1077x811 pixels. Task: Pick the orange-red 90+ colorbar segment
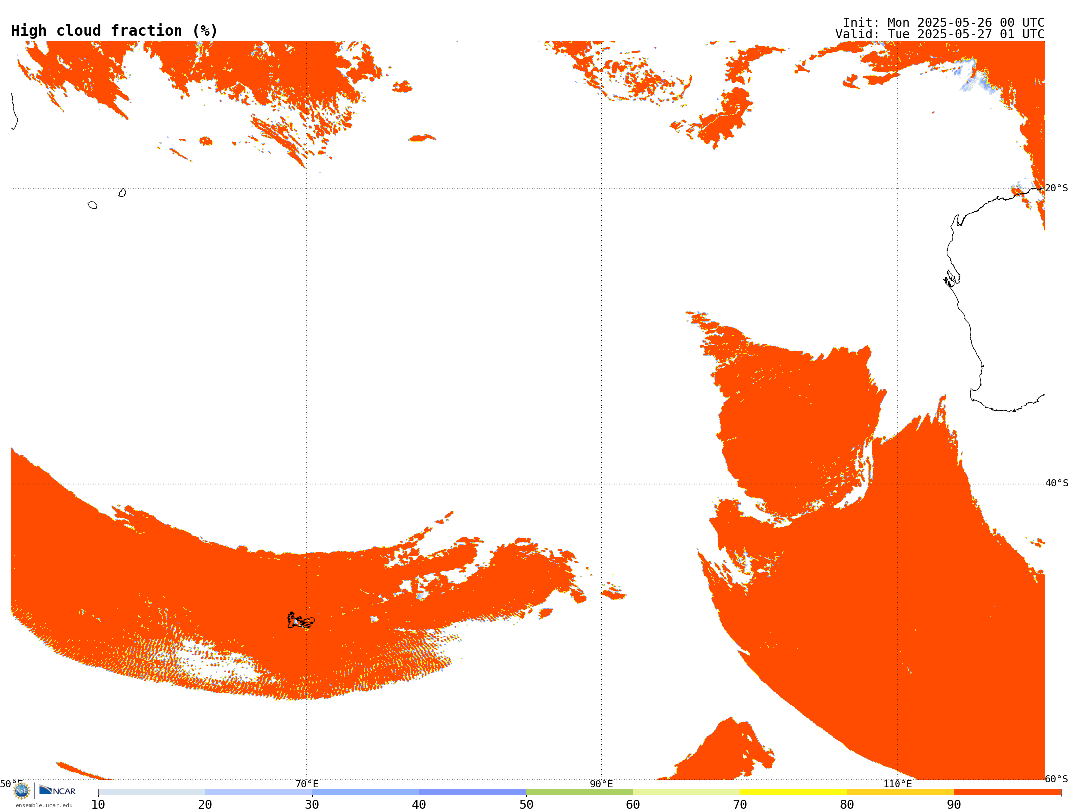[1007, 792]
